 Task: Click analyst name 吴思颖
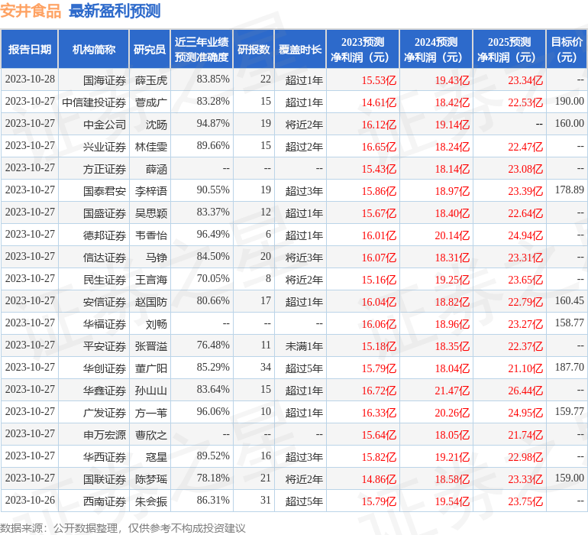pos(151,213)
